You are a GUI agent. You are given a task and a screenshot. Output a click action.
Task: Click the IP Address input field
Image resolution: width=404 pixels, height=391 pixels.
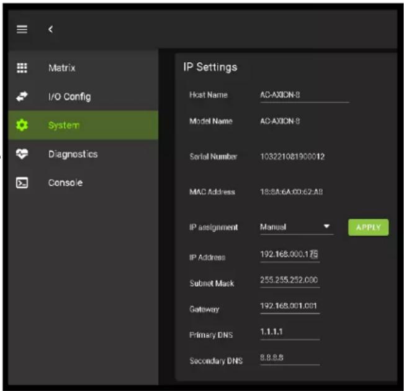[x=290, y=255]
